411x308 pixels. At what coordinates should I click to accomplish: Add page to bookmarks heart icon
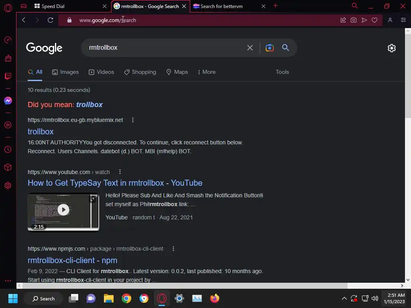click(374, 20)
